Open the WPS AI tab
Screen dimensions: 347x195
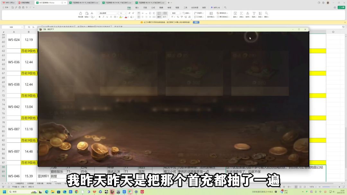click(216, 7)
